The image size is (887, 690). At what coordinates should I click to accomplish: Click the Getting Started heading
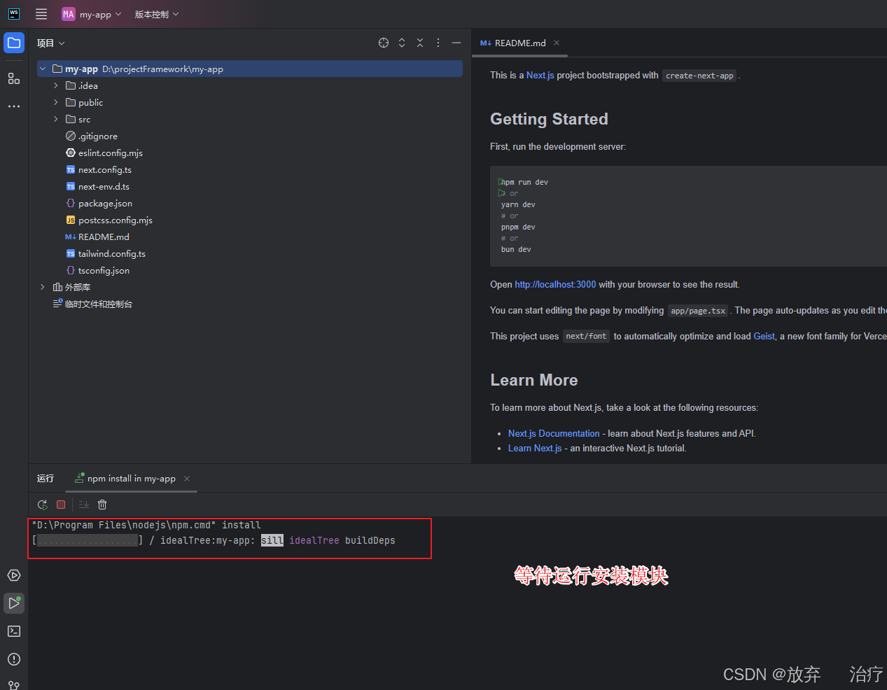click(549, 119)
